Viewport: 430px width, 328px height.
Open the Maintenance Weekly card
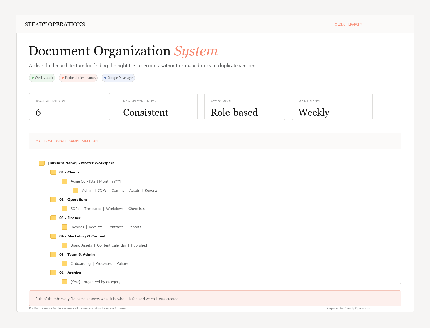pyautogui.click(x=332, y=106)
